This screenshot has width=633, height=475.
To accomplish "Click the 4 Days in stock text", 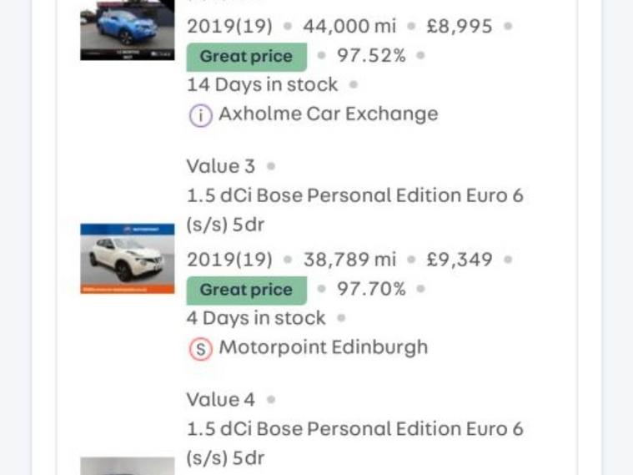I will pos(256,318).
